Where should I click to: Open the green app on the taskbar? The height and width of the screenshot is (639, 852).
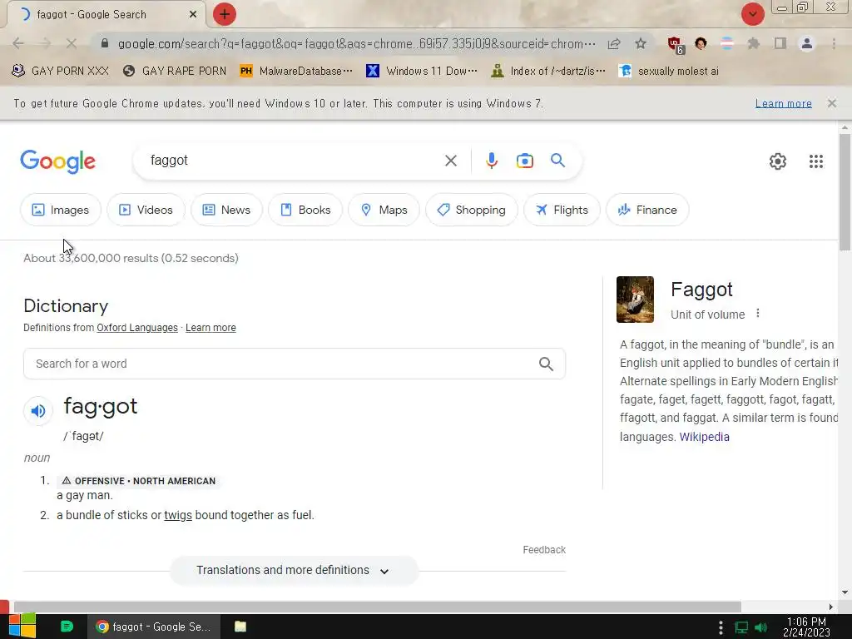click(x=67, y=627)
